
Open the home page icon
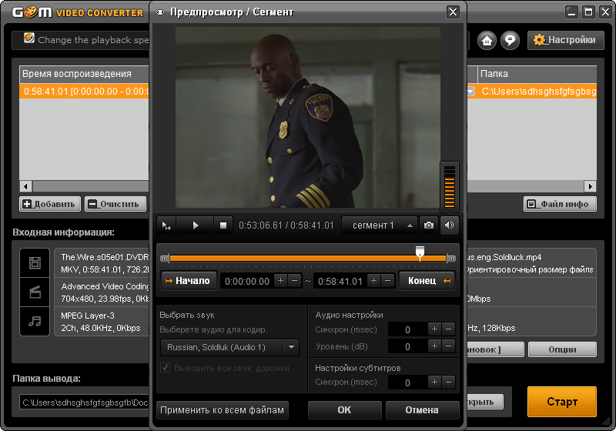tap(487, 40)
